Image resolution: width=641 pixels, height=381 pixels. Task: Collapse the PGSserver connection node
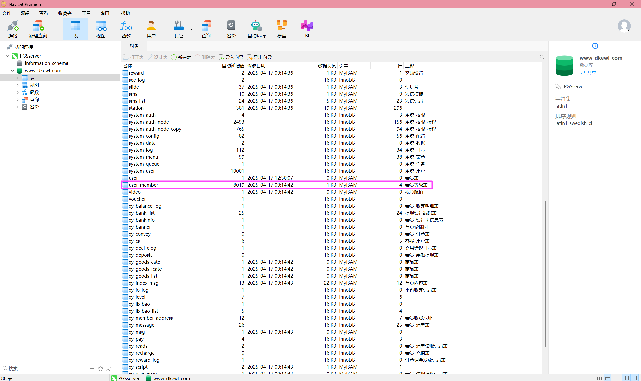pos(7,56)
